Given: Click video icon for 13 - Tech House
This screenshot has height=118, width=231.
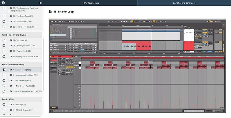Looking at the screenshot, I should click(11, 80).
